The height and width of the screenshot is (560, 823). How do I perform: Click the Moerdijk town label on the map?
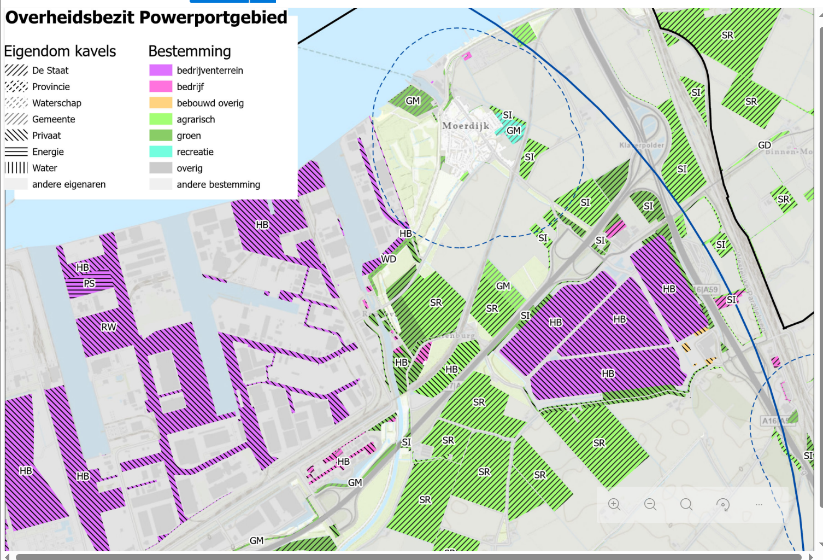pyautogui.click(x=466, y=126)
